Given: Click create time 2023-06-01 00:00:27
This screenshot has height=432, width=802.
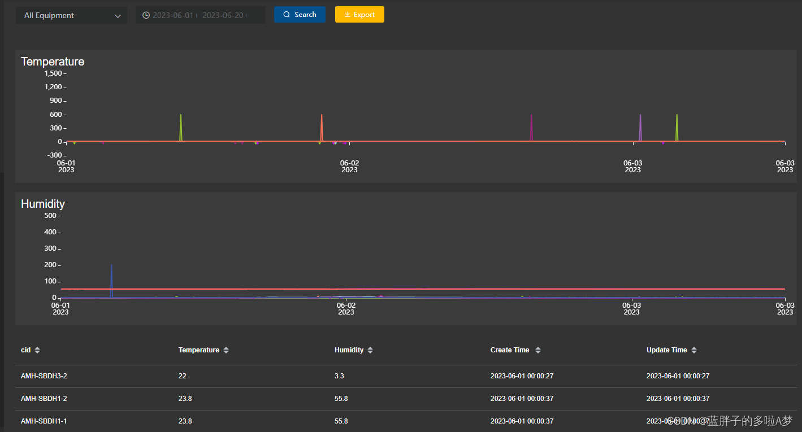Looking at the screenshot, I should (522, 376).
